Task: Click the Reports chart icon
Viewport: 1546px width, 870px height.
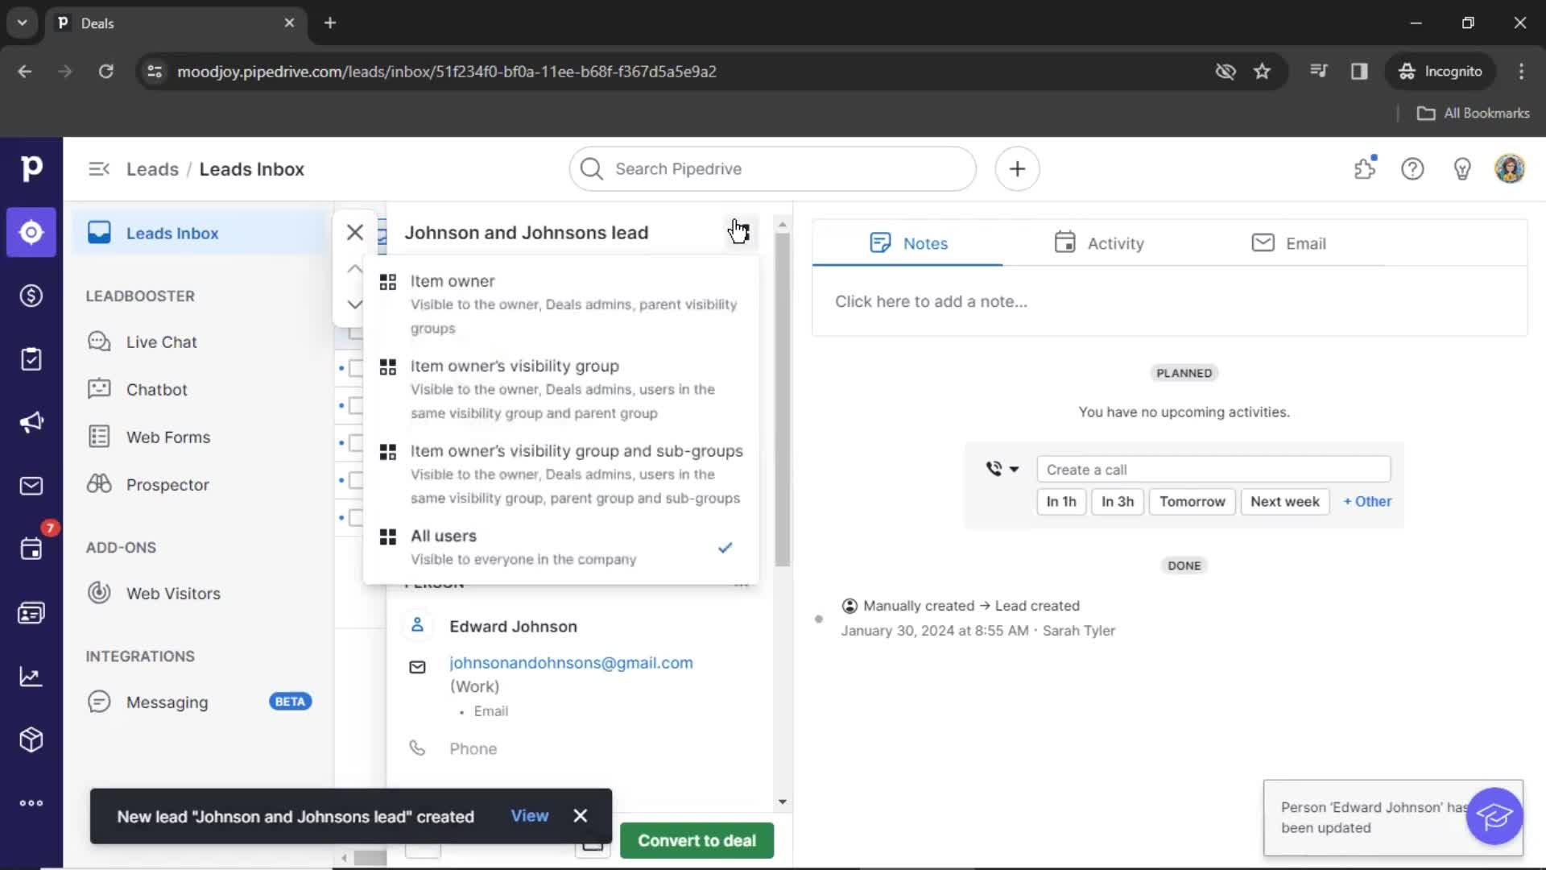Action: point(31,676)
